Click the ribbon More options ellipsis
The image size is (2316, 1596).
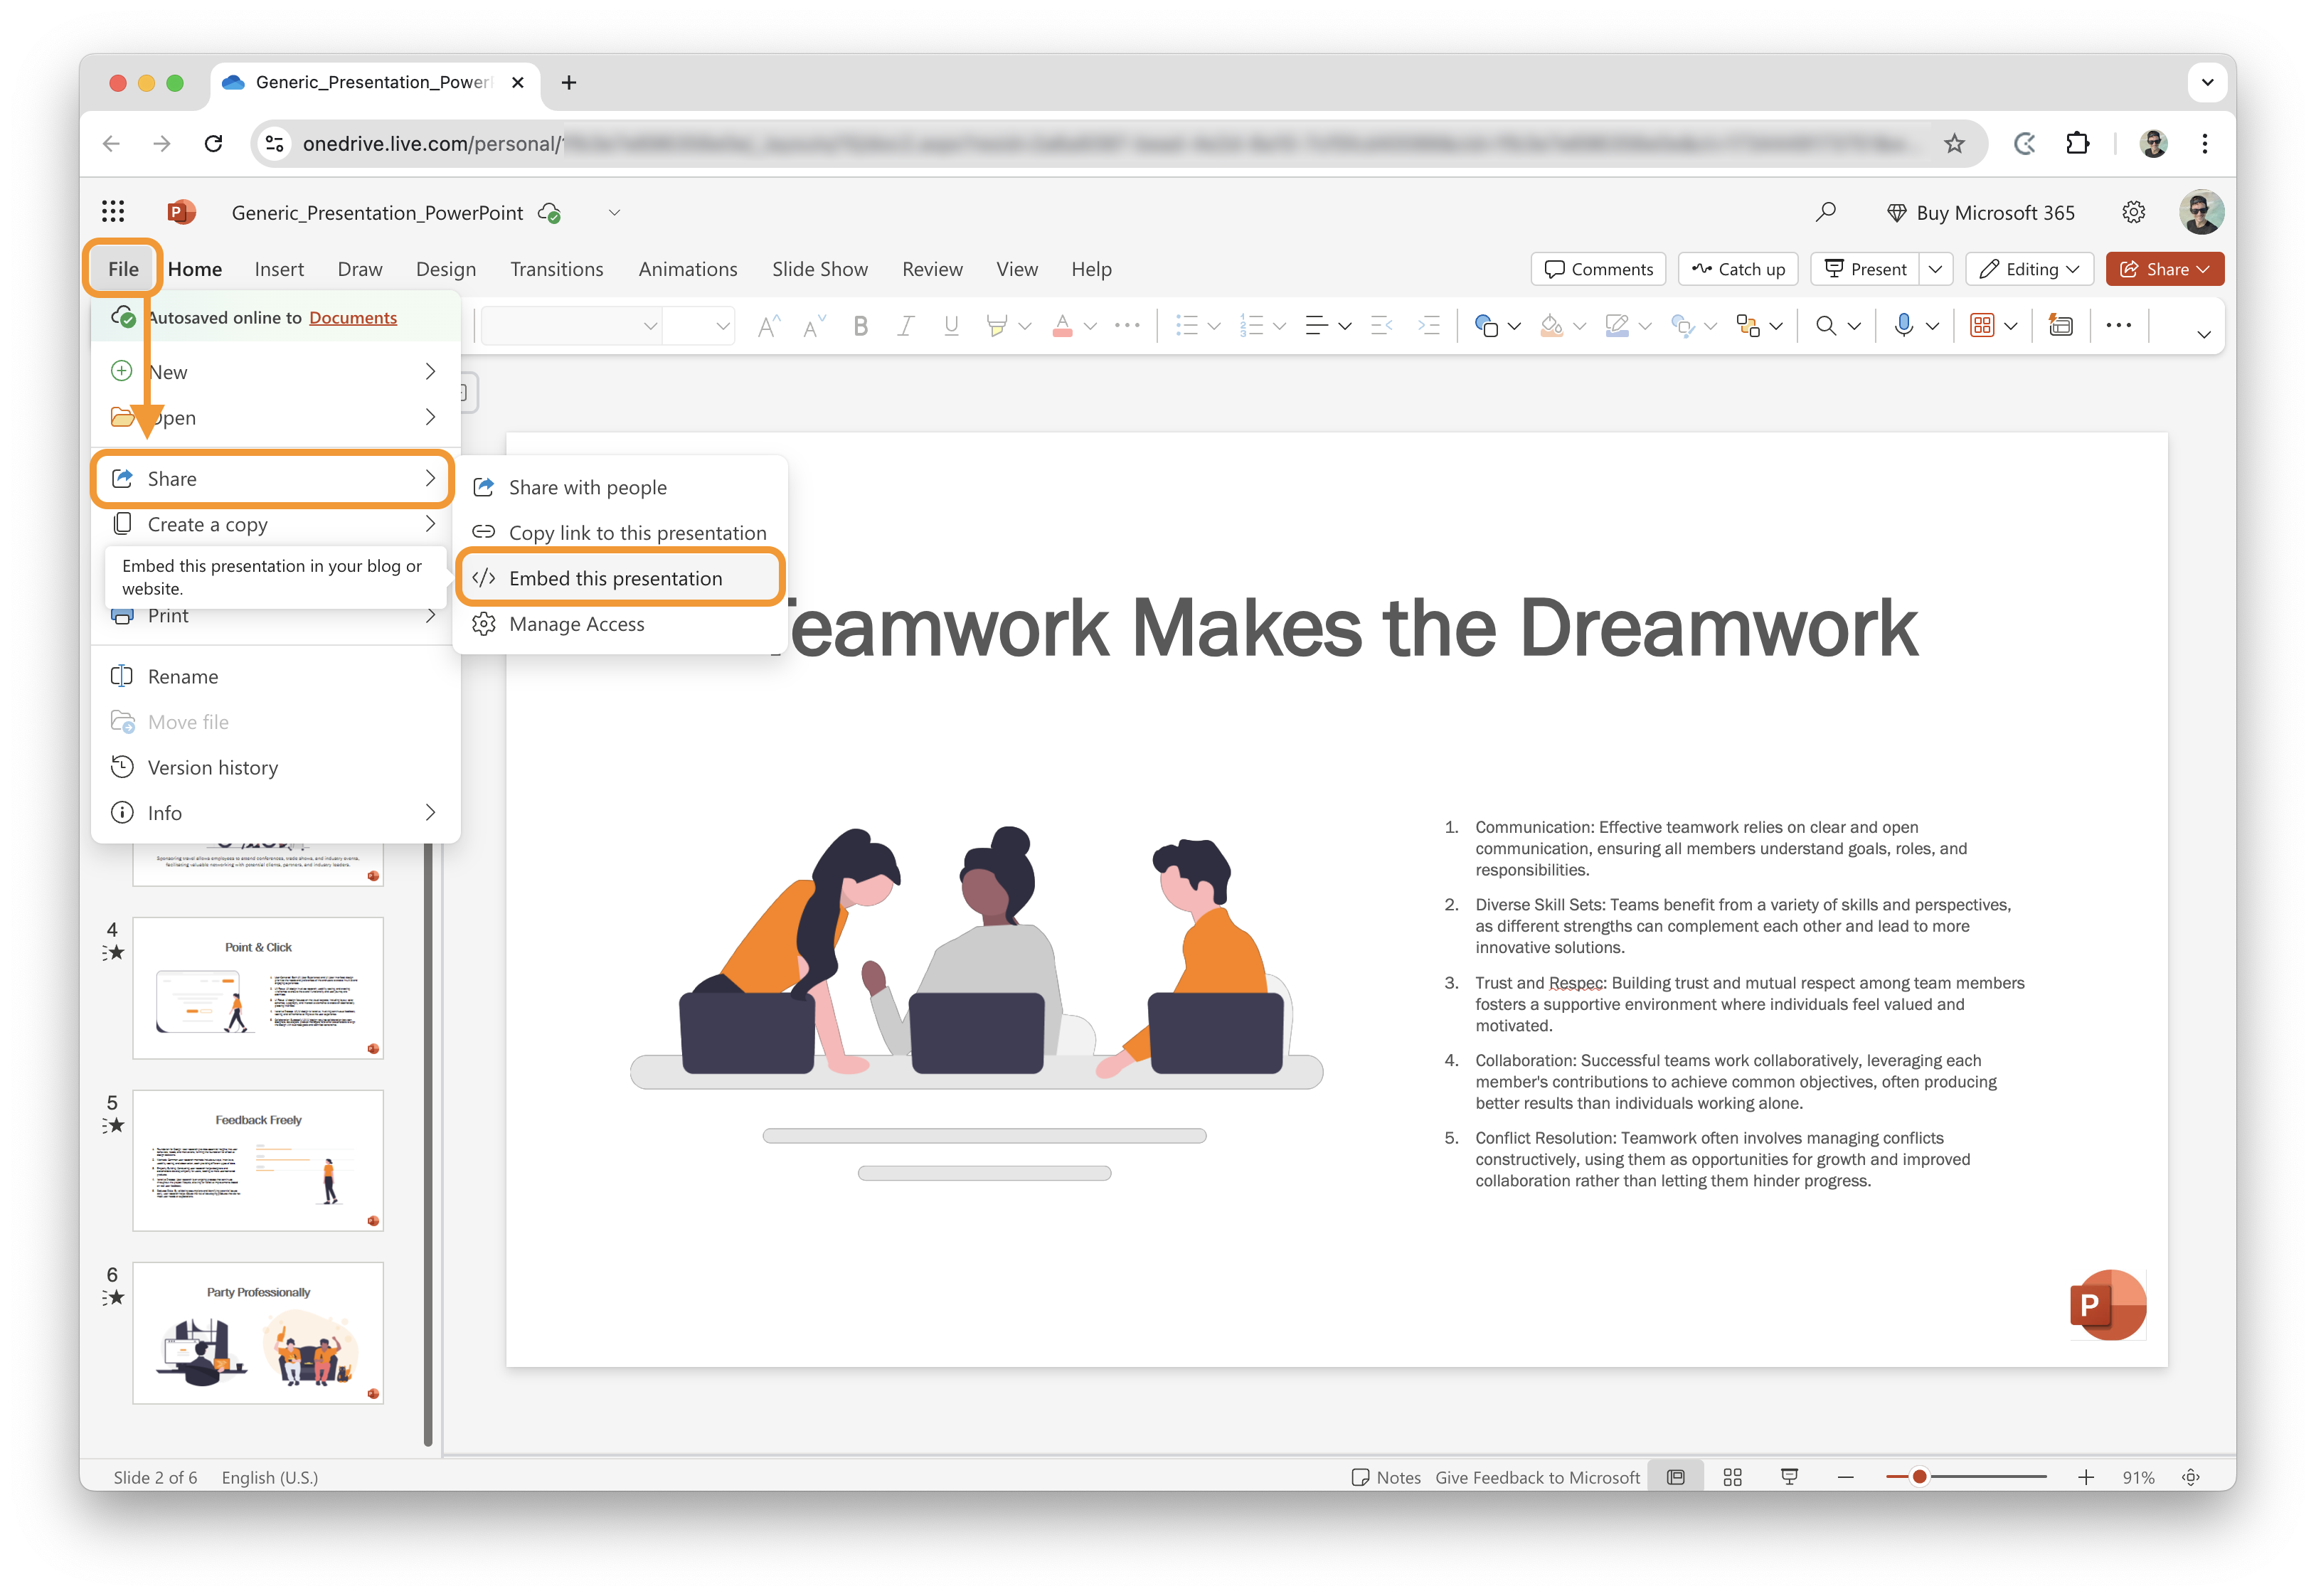pos(2118,326)
